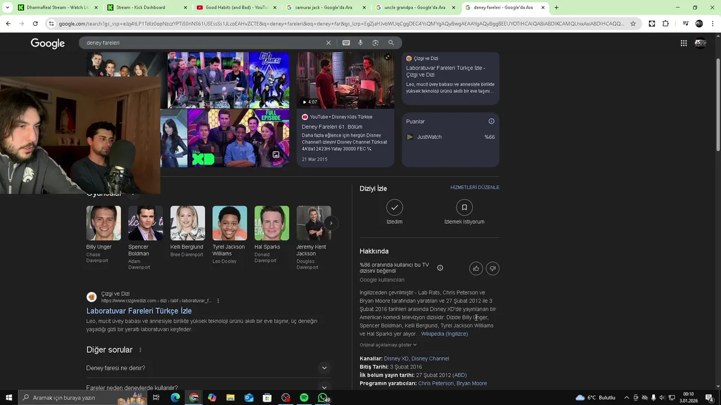The height and width of the screenshot is (405, 721).
Task: Open Bryan Moore creator link
Action: click(x=471, y=383)
